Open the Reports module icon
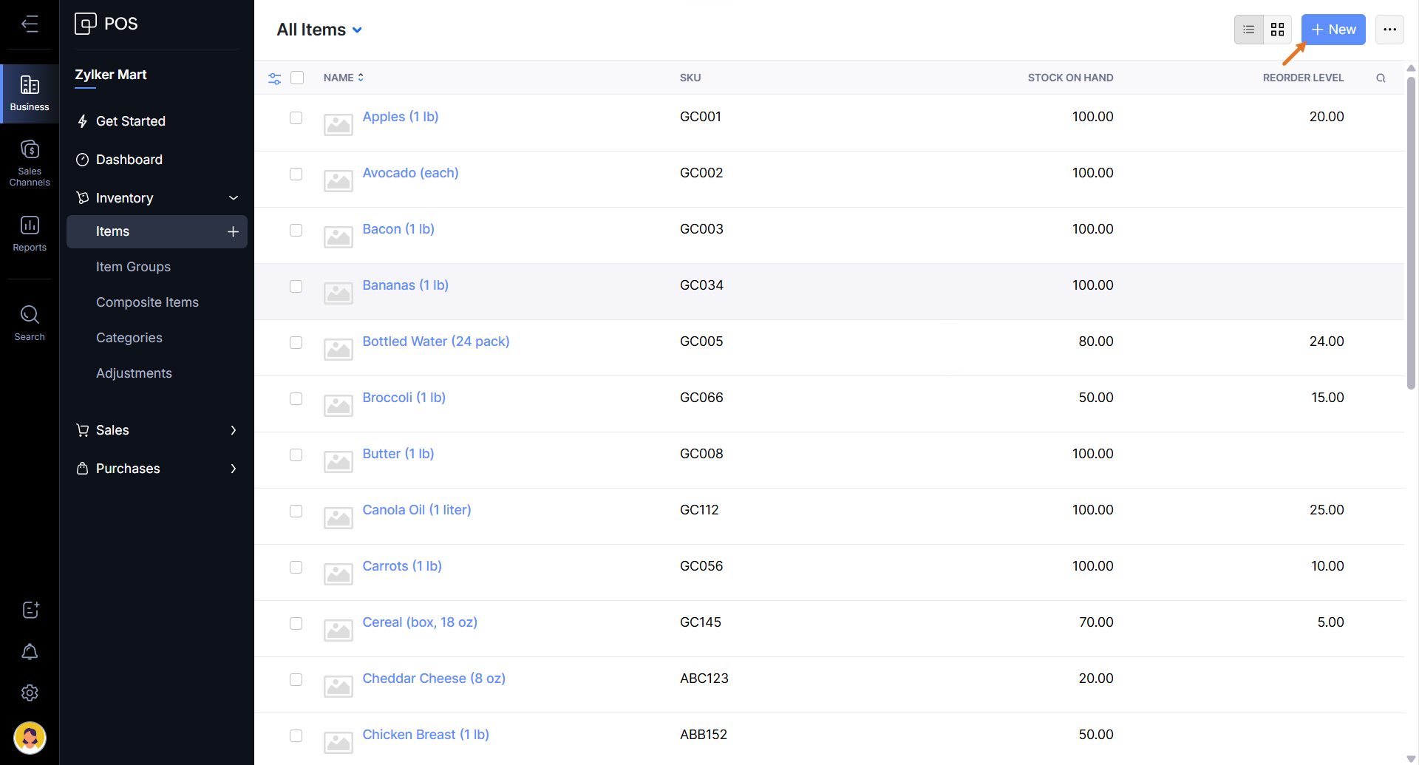Image resolution: width=1419 pixels, height=765 pixels. (x=30, y=232)
